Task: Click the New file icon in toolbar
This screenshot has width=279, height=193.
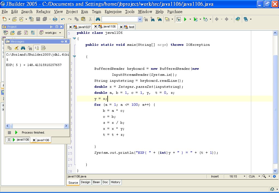Action: click(x=4, y=19)
